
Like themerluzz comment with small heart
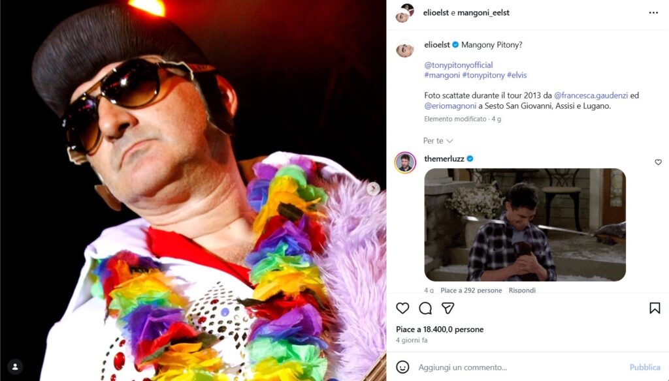coord(658,162)
